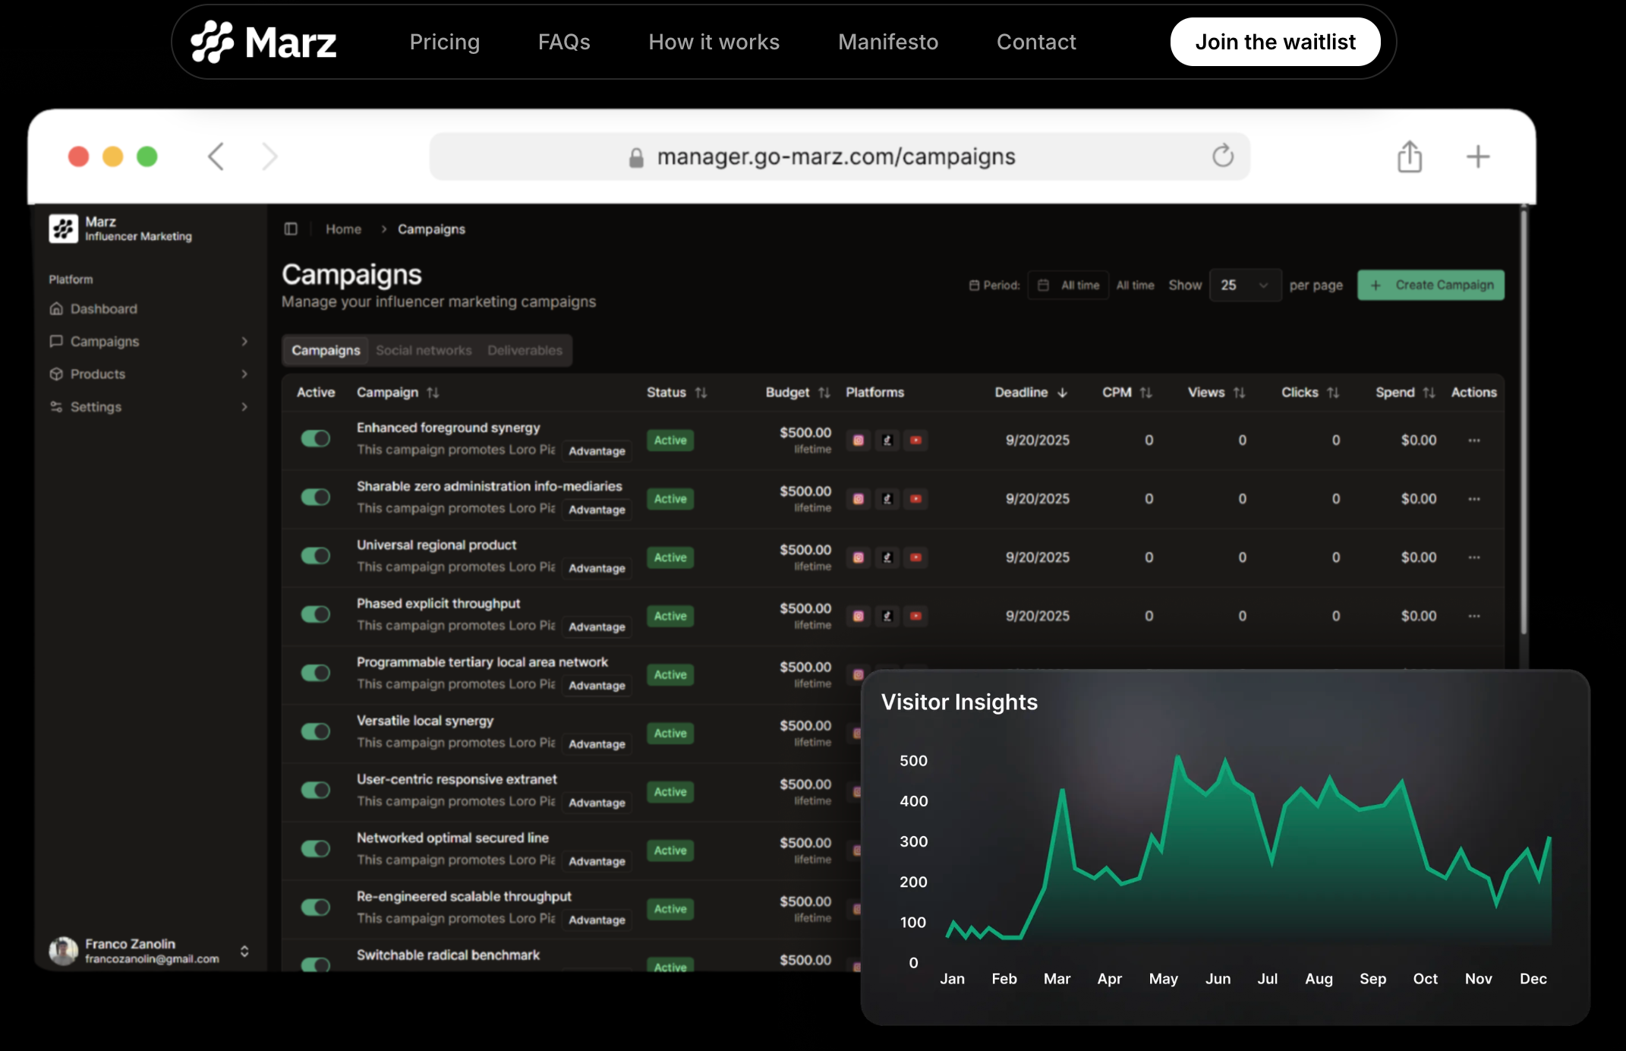
Task: Toggle off Enhanced foreground synergy campaign
Action: pyautogui.click(x=316, y=438)
